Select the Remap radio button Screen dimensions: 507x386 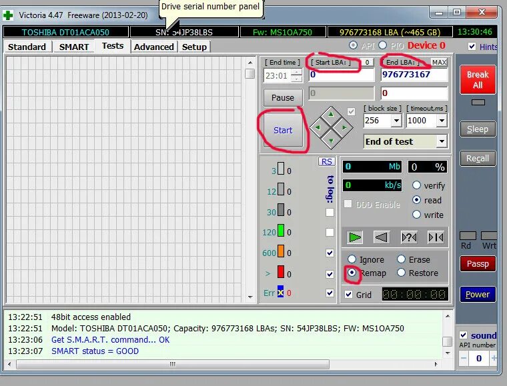352,273
